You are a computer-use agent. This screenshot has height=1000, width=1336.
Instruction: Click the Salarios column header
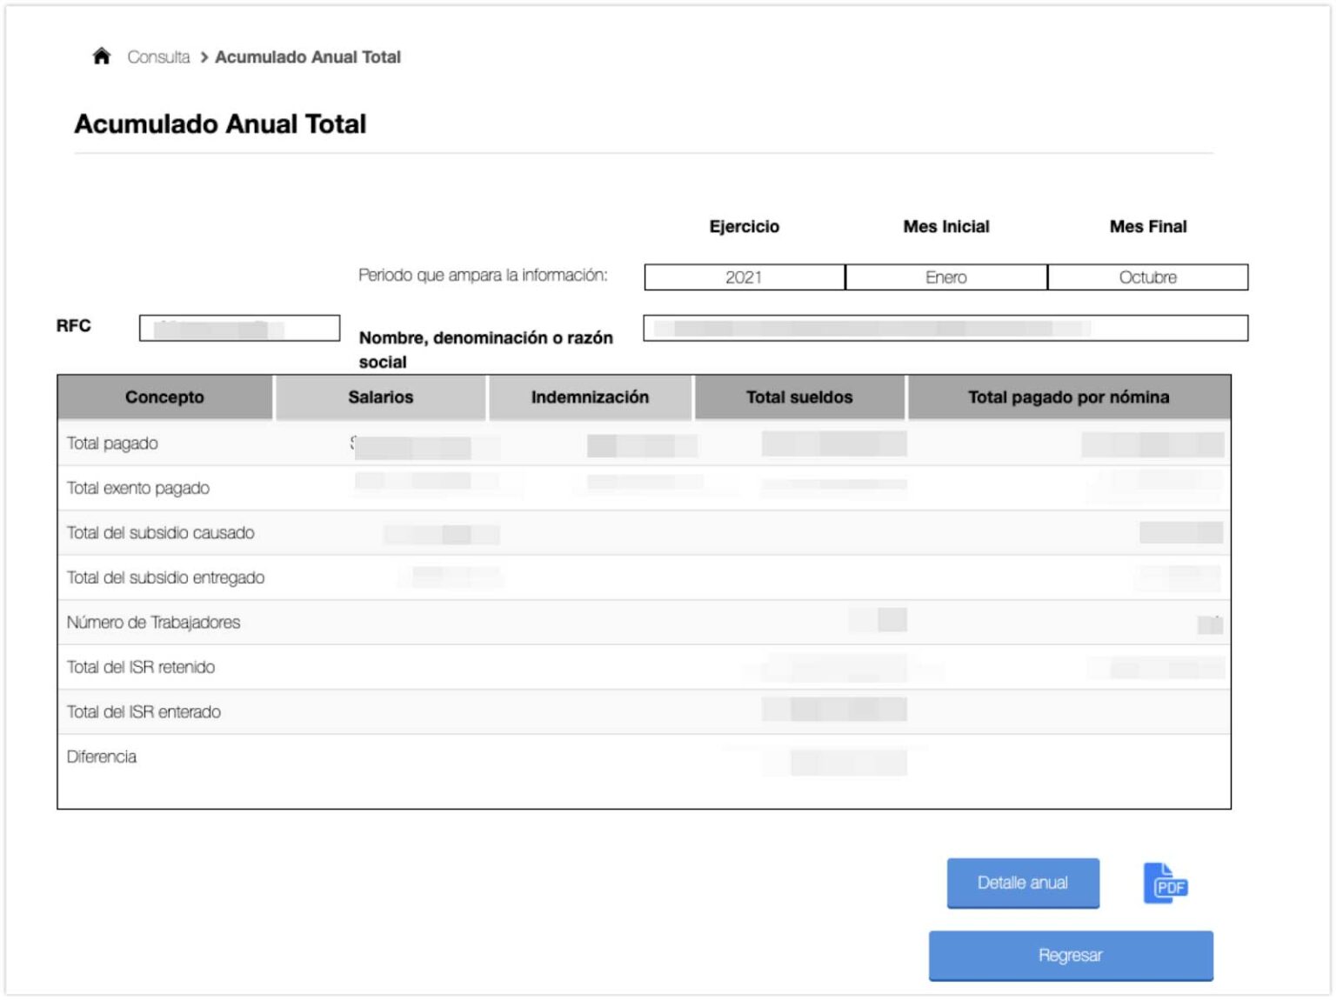[380, 397]
